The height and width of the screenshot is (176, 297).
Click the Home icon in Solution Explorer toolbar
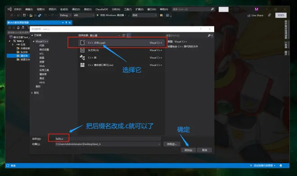tap(18, 28)
